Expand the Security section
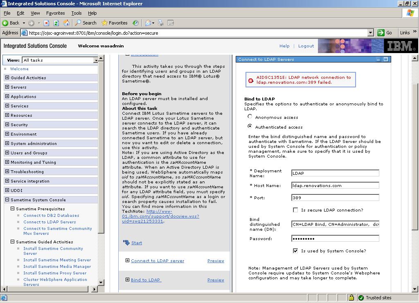Image resolution: width=419 pixels, height=303 pixels. tap(7, 125)
